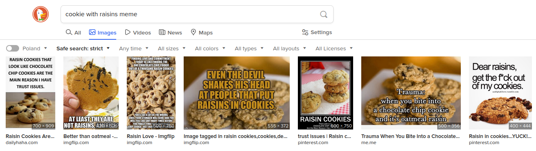The width and height of the screenshot is (536, 151).
Task: Open the Videos tab
Action: (138, 32)
